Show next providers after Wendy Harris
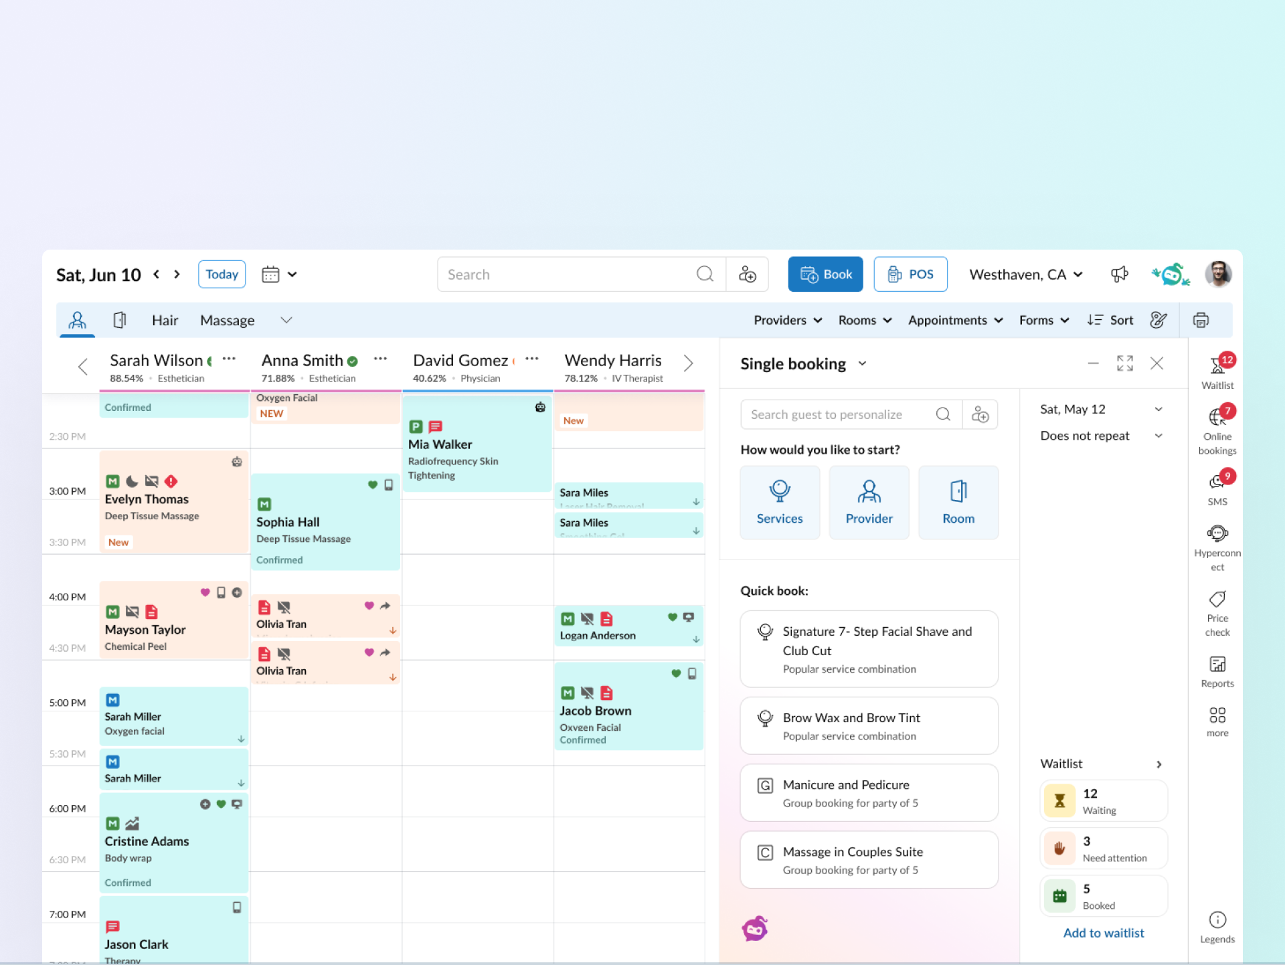 (688, 363)
